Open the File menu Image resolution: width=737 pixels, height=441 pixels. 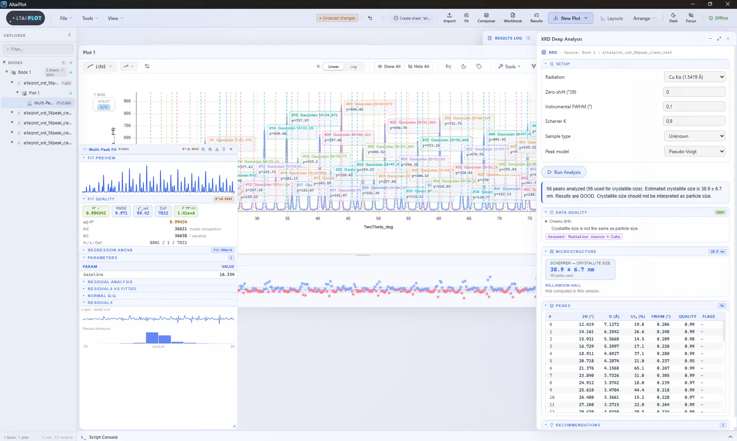pos(66,18)
